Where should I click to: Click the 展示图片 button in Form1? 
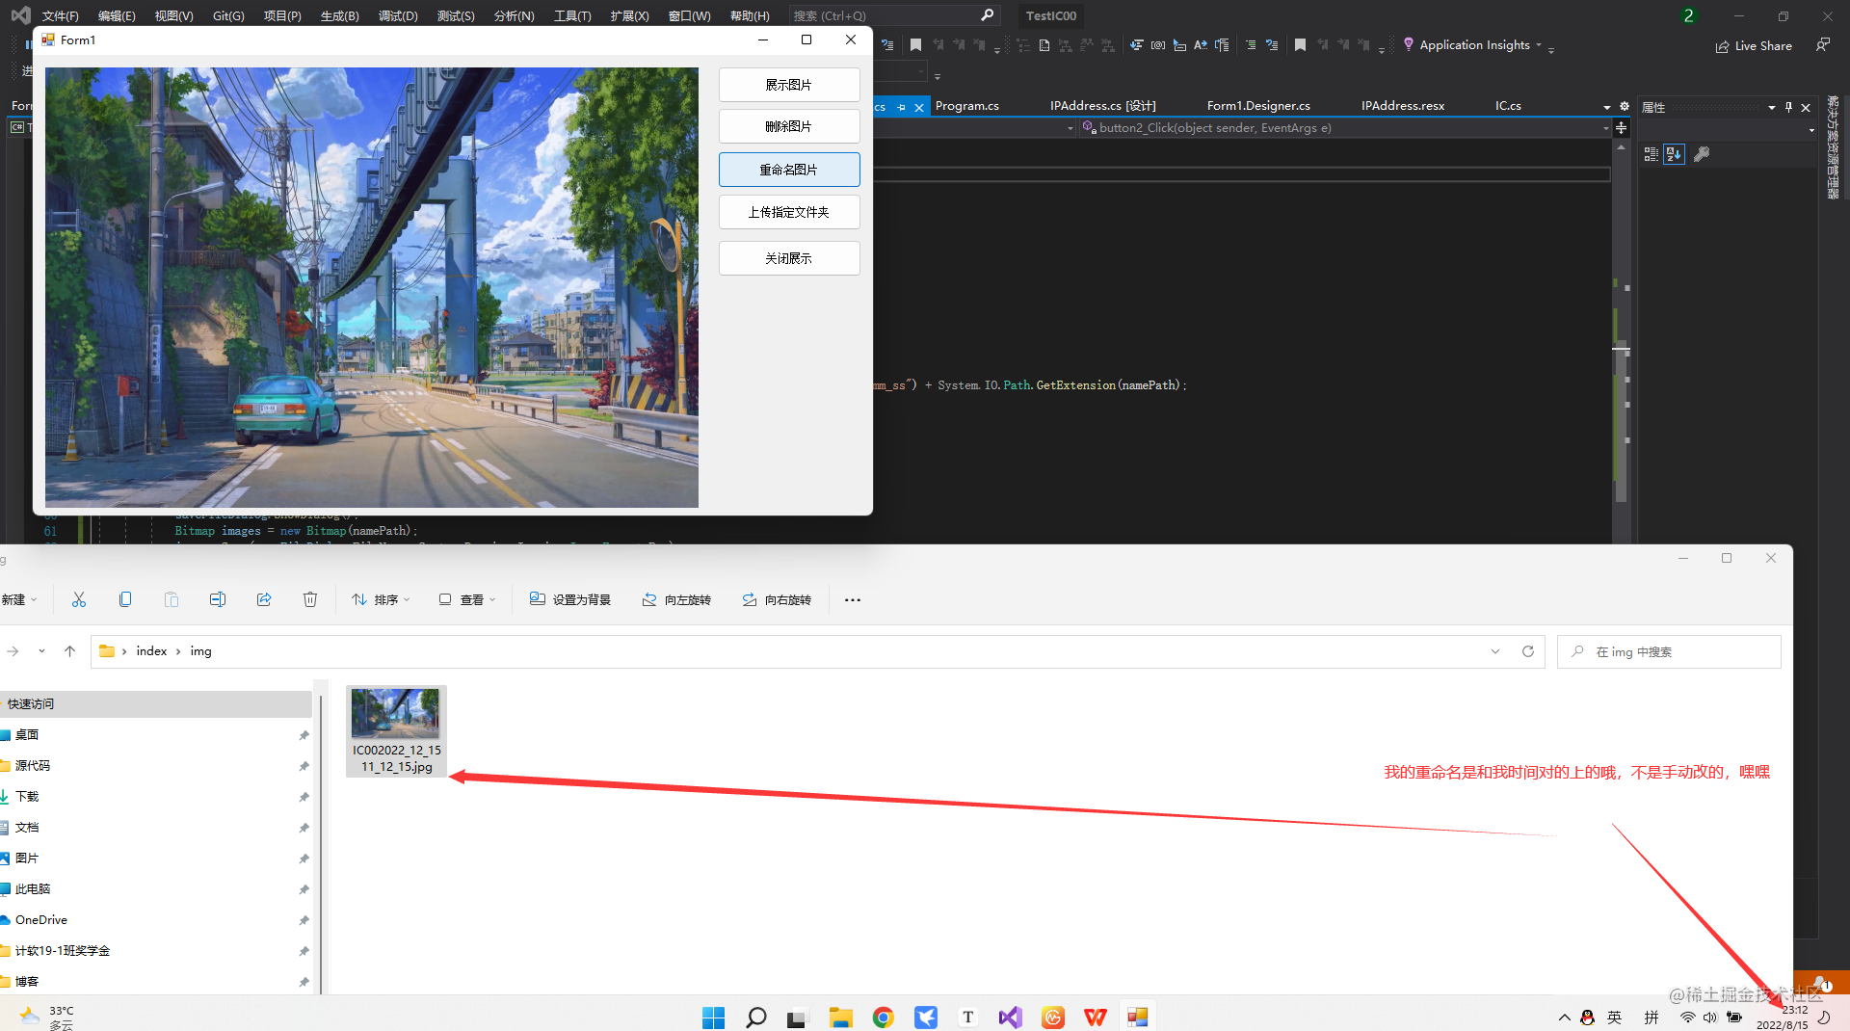coord(789,85)
